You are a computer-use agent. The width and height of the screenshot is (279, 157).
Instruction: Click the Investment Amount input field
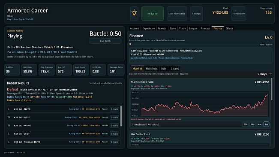coord(186,124)
